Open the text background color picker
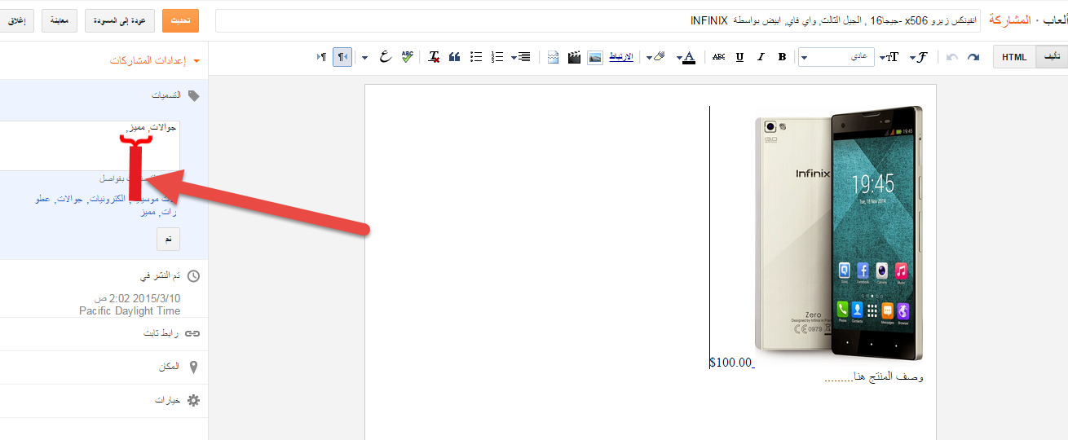This screenshot has width=1068, height=440. (655, 57)
